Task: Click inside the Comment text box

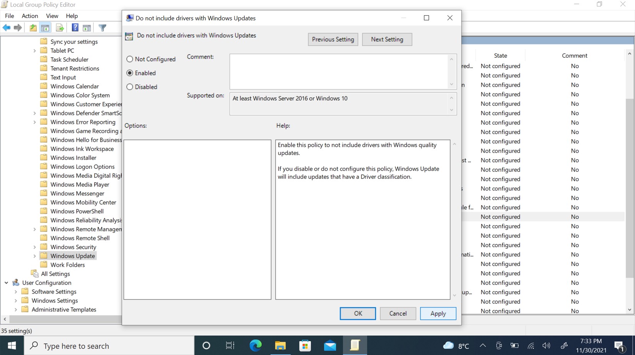Action: pyautogui.click(x=339, y=72)
